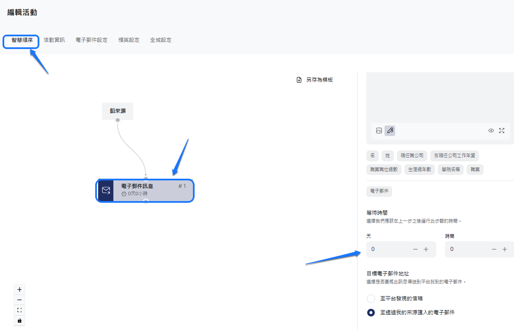Expand editor with fullscreen arrows icon
Viewport: 514px width, 335px height.
click(502, 131)
